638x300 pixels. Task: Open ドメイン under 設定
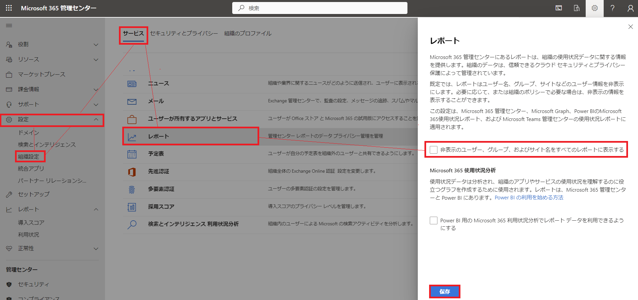coord(29,133)
